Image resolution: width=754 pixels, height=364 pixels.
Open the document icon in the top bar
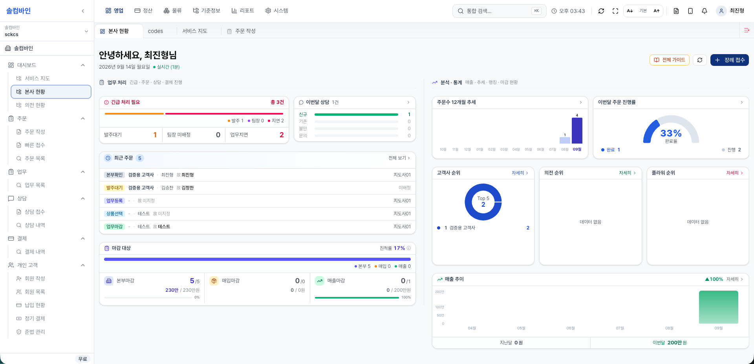click(676, 11)
